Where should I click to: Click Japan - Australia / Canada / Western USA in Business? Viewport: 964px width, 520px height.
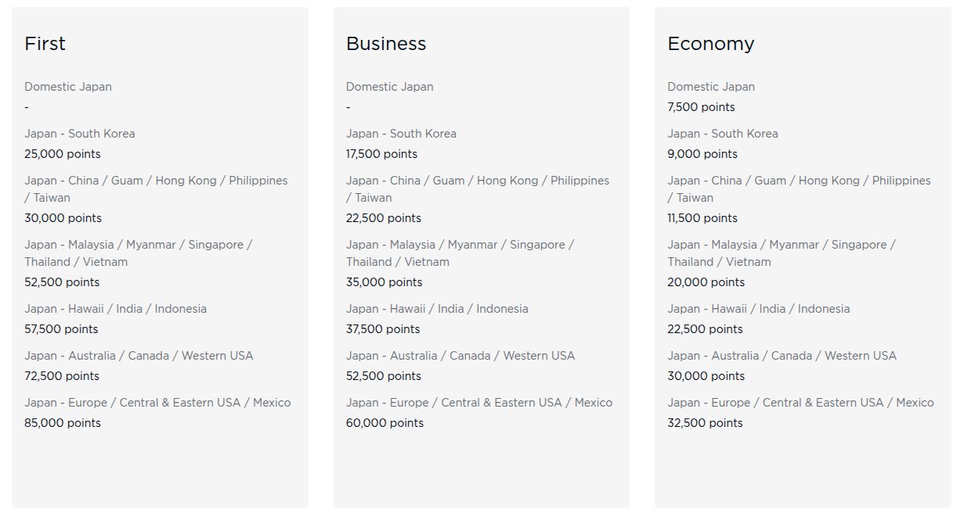point(460,356)
